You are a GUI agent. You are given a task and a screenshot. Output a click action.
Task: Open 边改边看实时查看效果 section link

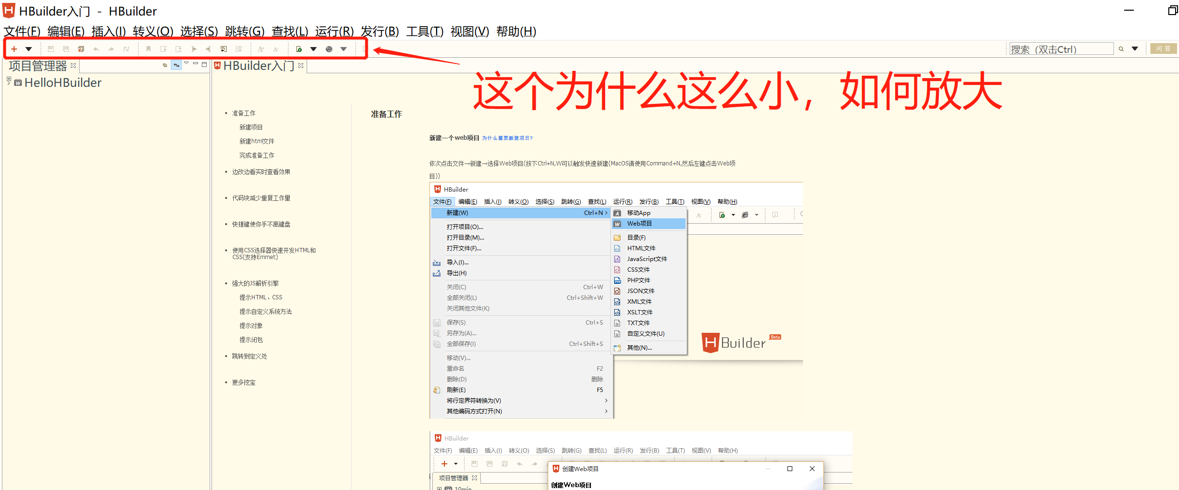(261, 172)
